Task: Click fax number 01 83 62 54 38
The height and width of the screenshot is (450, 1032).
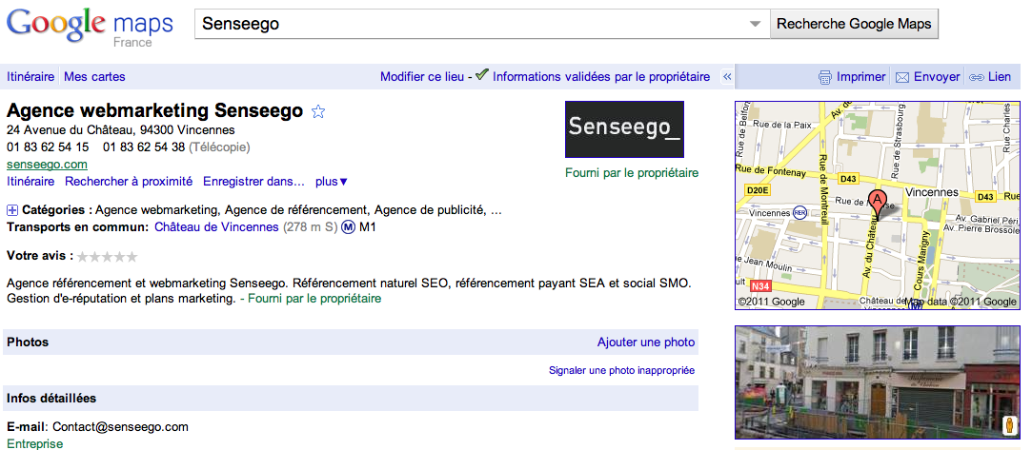Action: [x=144, y=147]
